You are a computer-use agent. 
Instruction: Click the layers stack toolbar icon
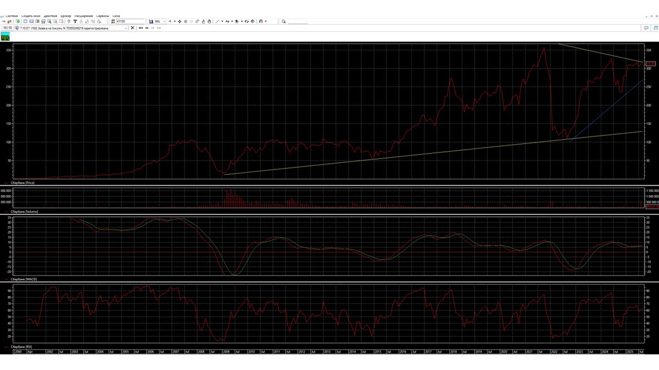pyautogui.click(x=252, y=21)
